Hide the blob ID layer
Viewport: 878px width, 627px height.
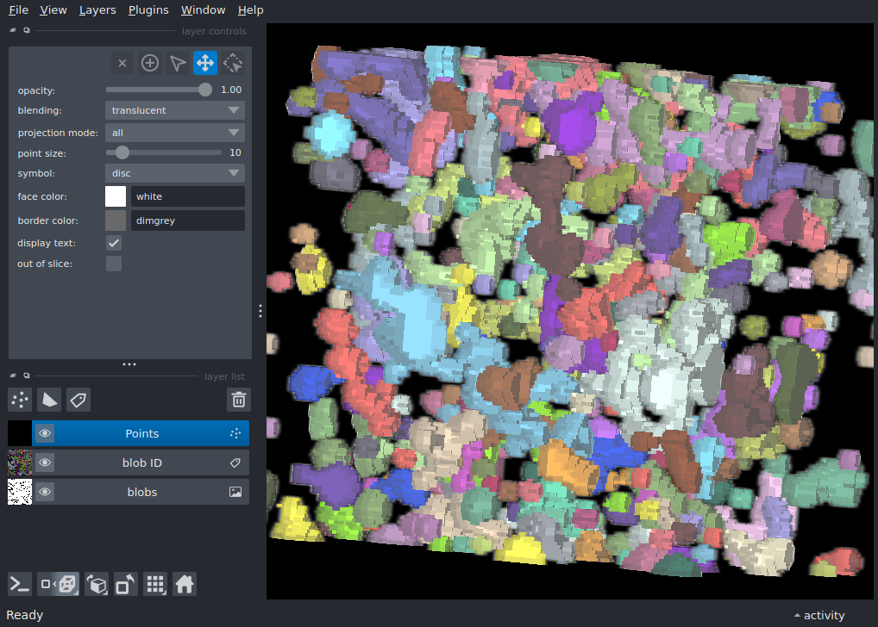click(x=45, y=462)
